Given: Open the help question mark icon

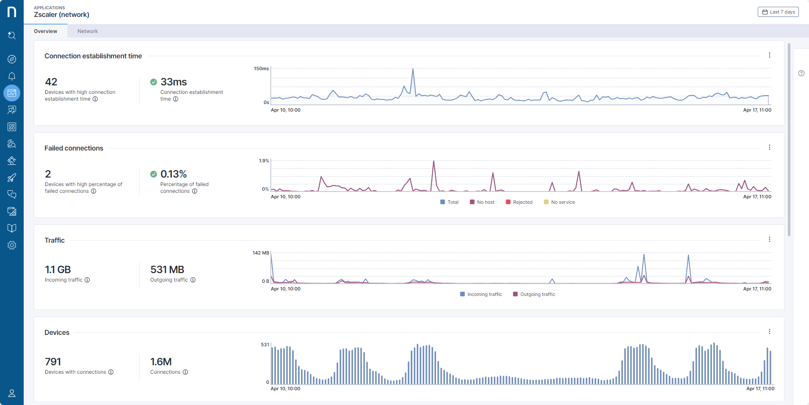Looking at the screenshot, I should (802, 73).
